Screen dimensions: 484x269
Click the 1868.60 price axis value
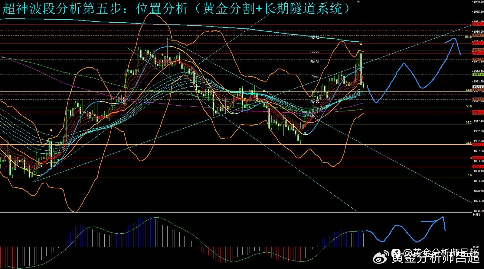479,211
